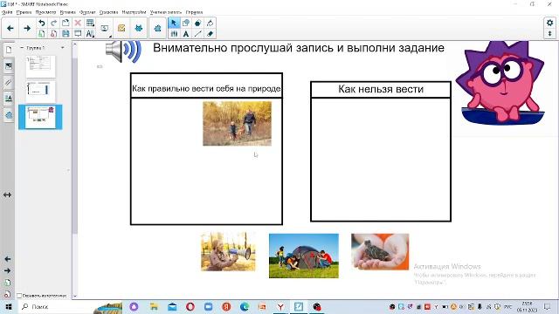Open the Page Sorter tab in the sidebar

(9, 50)
